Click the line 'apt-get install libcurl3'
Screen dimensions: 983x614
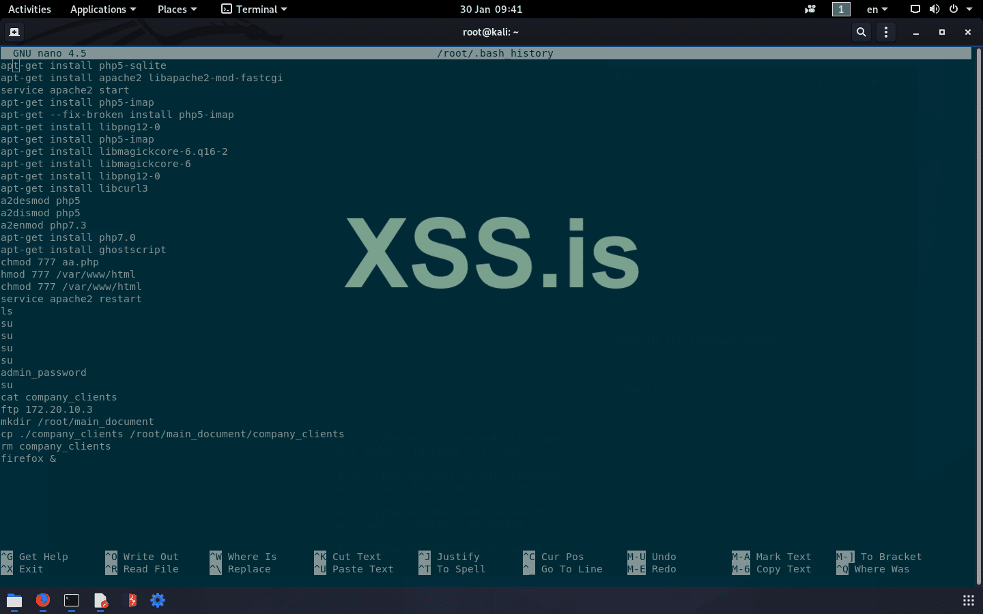tap(74, 188)
